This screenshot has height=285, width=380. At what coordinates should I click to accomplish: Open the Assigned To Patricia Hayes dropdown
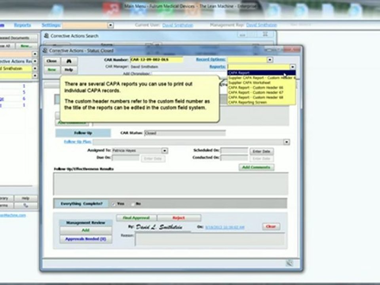pyautogui.click(x=165, y=151)
